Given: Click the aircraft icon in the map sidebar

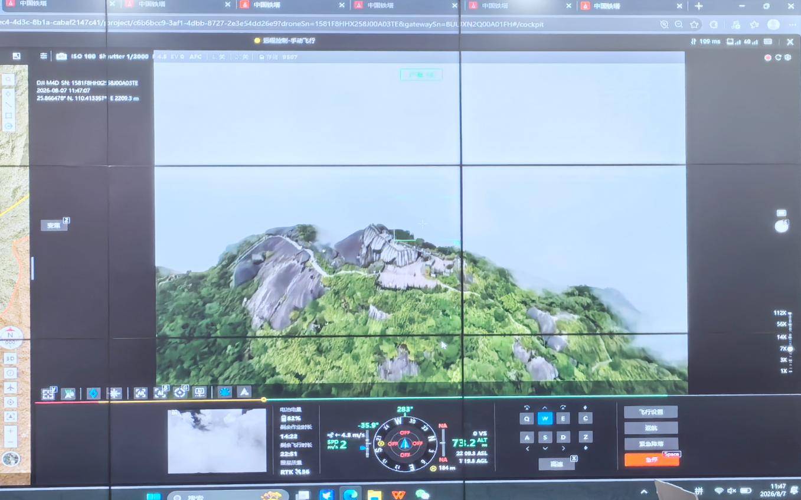Looking at the screenshot, I should (10, 387).
